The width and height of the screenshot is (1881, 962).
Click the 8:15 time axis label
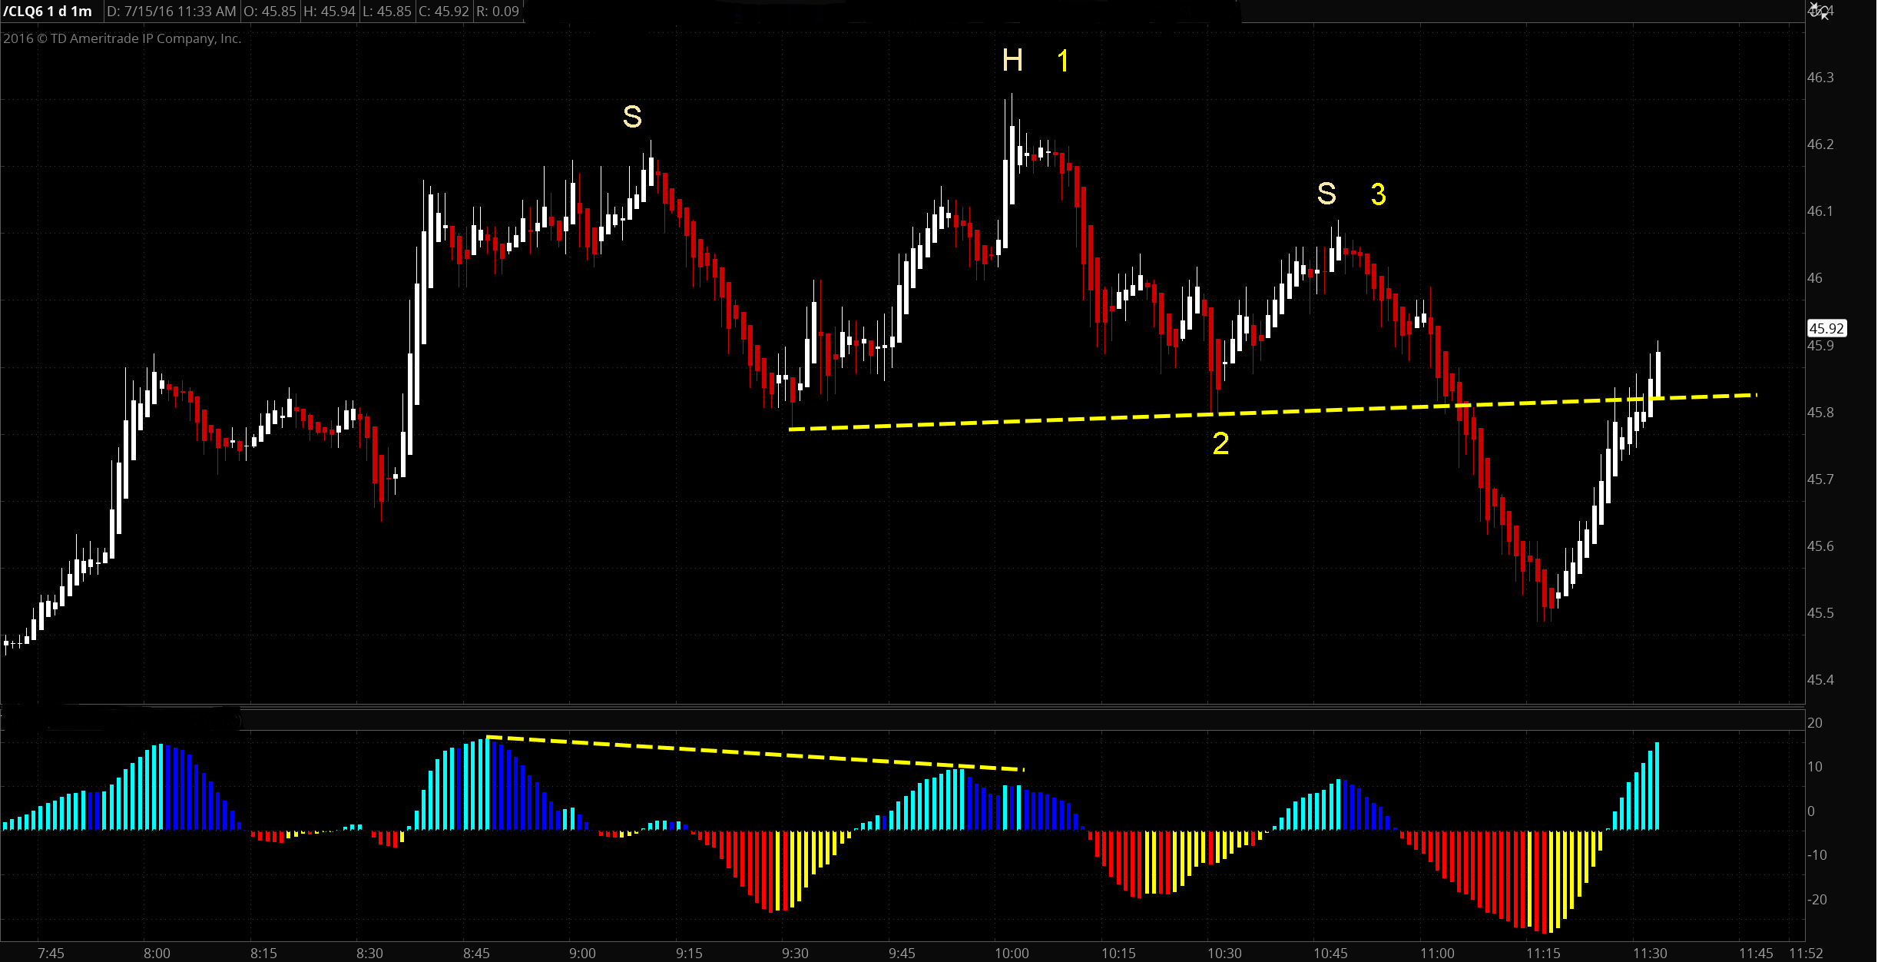tap(263, 954)
